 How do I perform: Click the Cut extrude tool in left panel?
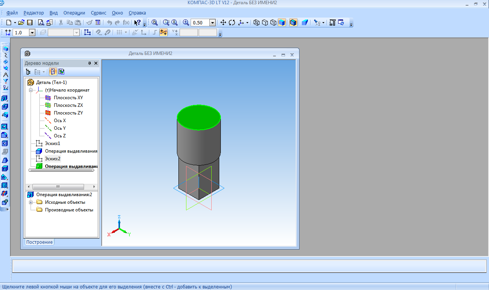[x=5, y=107]
